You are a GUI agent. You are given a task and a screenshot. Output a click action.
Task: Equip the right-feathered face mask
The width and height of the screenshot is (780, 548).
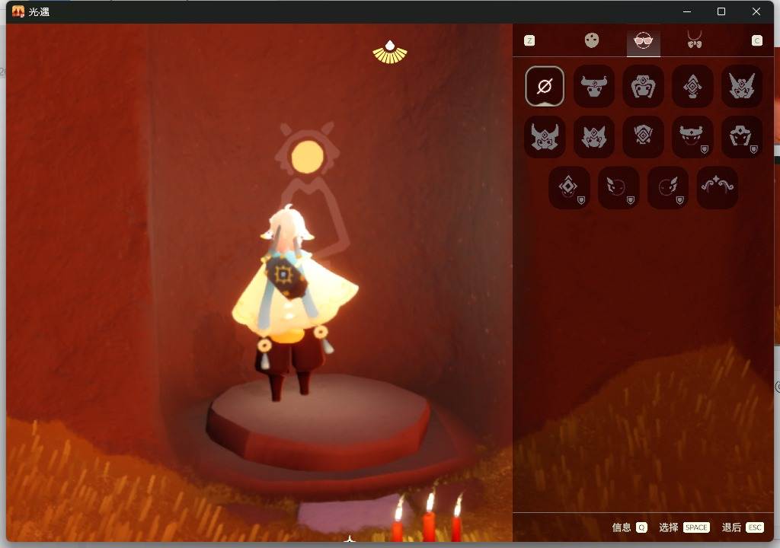tap(667, 187)
